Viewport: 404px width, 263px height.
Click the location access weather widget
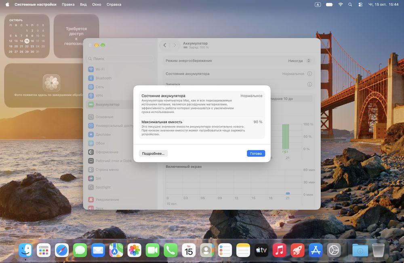click(76, 36)
